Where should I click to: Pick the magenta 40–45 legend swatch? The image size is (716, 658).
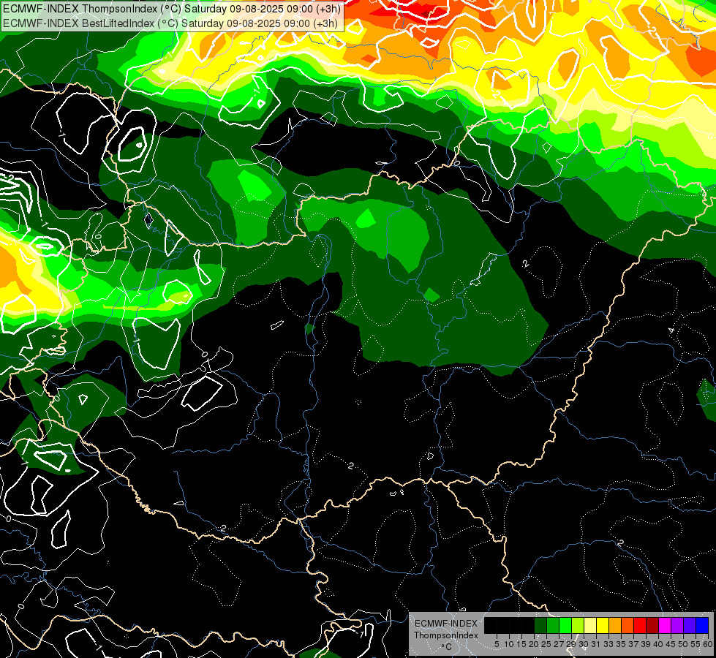664,626
